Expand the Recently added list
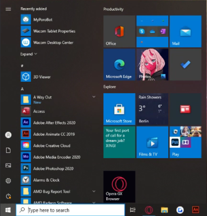This screenshot has height=216, width=207. click(x=28, y=54)
